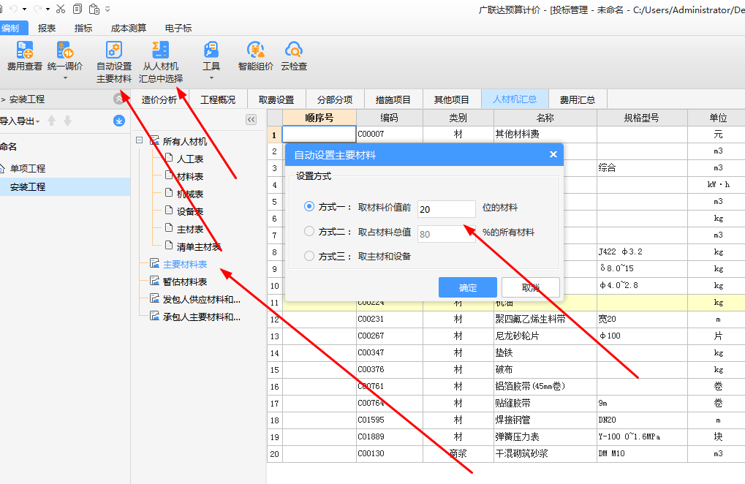Switch to the 成本测算 ribbon tab

[128, 28]
